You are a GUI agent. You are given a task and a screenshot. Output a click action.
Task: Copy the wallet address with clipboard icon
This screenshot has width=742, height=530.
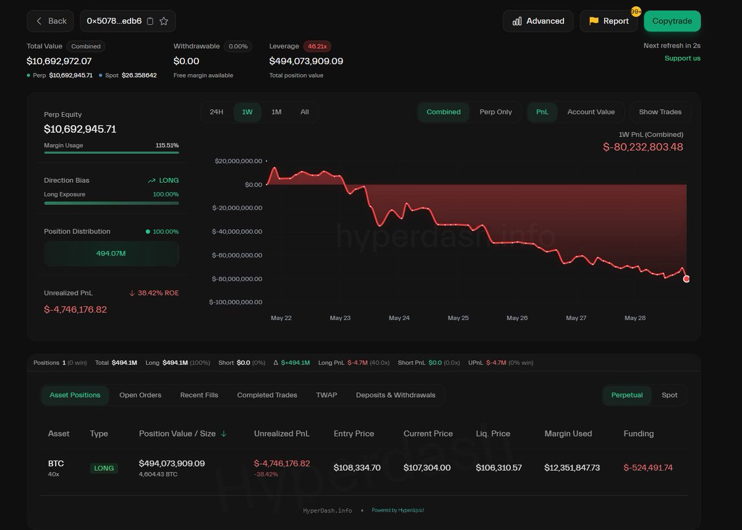point(150,21)
